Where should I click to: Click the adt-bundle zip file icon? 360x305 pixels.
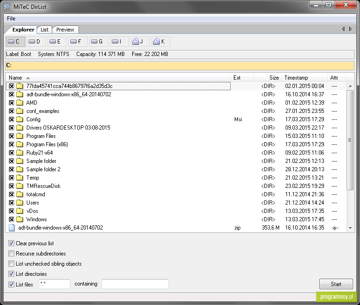(x=12, y=228)
